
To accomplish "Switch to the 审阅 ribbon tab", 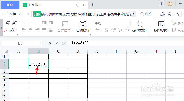I will [x=81, y=14].
